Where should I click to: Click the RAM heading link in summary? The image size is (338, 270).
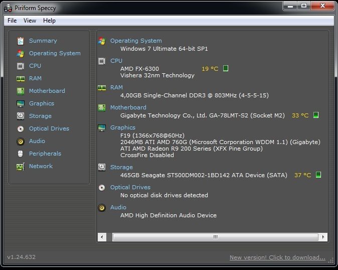click(x=116, y=87)
